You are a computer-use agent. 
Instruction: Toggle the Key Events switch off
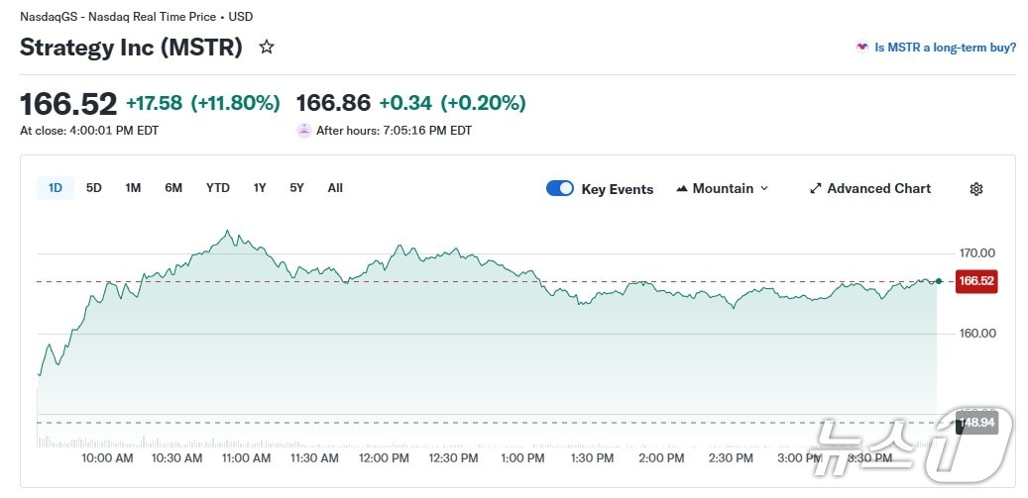[560, 188]
